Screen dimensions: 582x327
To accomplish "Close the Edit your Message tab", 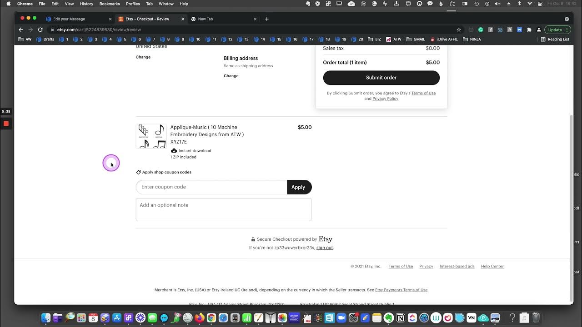I will coord(110,19).
